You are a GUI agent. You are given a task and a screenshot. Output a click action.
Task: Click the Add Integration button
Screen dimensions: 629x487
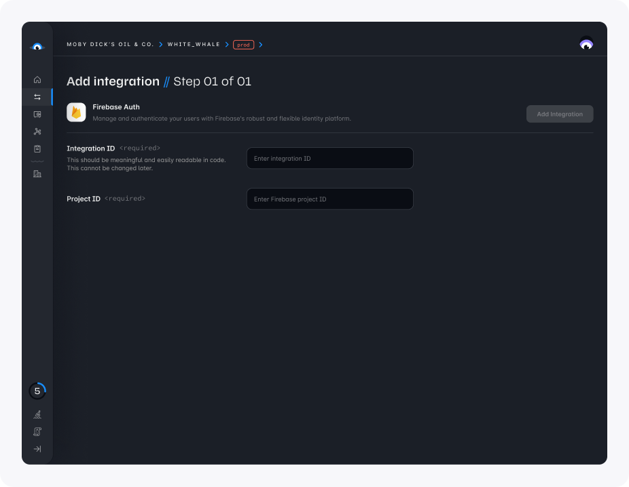[x=560, y=114]
